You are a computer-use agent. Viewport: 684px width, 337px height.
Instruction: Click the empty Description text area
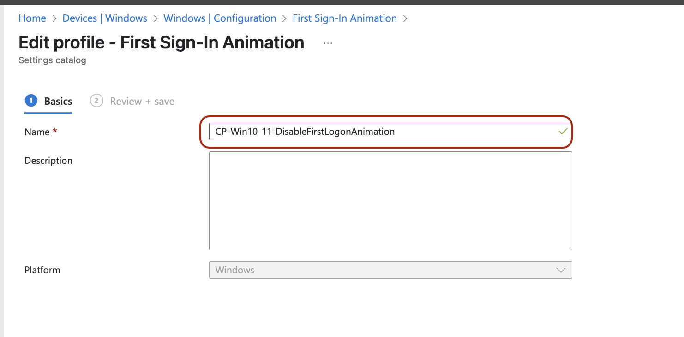click(x=391, y=201)
